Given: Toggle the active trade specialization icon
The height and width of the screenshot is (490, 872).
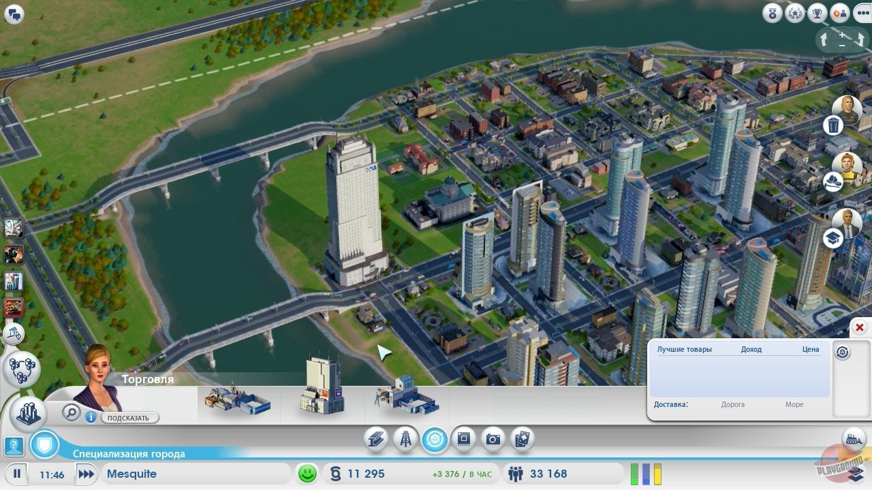Looking at the screenshot, I should click(435, 440).
